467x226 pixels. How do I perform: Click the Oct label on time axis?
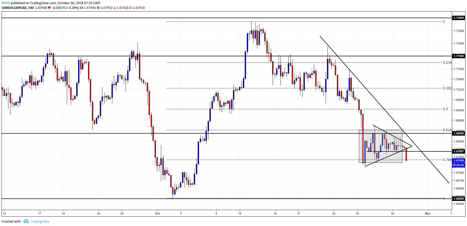(x=157, y=213)
